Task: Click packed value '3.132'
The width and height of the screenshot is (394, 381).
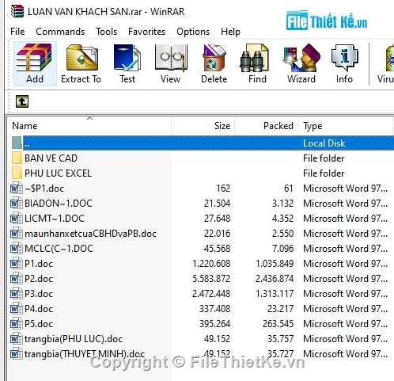Action: 282,204
